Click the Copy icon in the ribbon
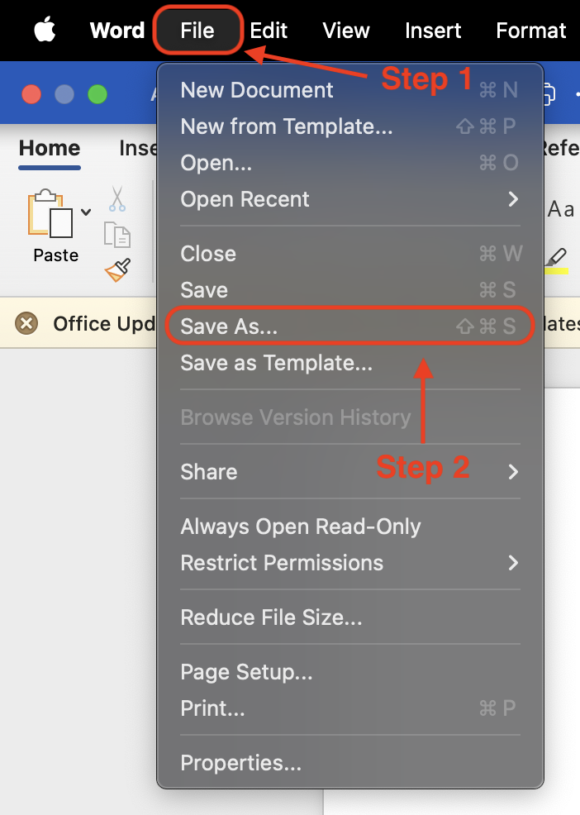 (117, 234)
